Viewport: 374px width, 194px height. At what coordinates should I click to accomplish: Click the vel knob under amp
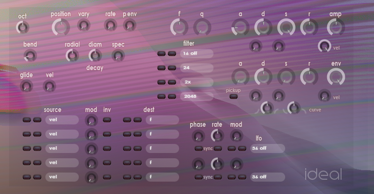[x=324, y=46]
